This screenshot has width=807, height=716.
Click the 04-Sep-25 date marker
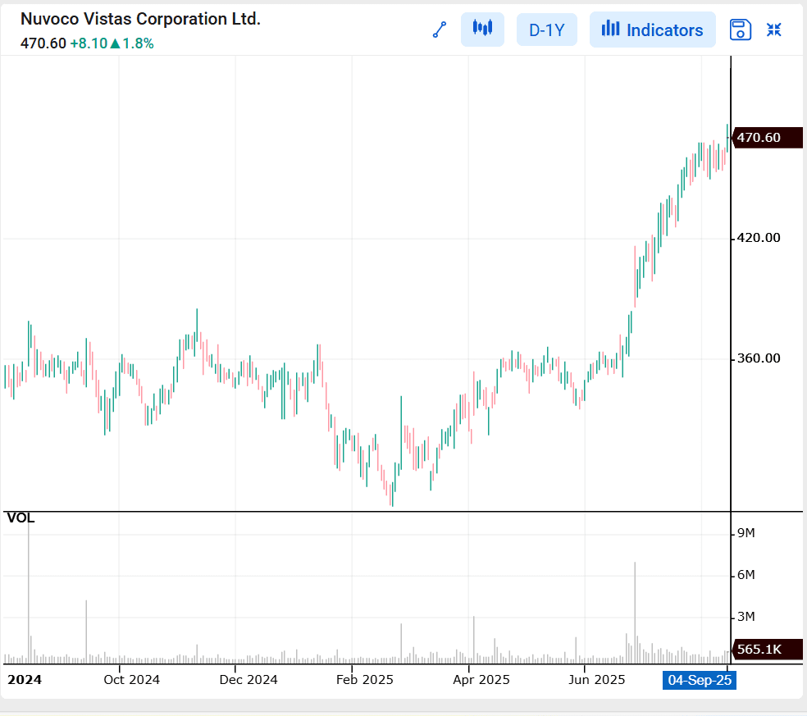[699, 681]
